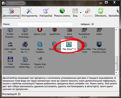Image resolution: width=121 pixels, height=98 pixels.
Task: Click the Найдено: 53 count label
Action: point(87,24)
